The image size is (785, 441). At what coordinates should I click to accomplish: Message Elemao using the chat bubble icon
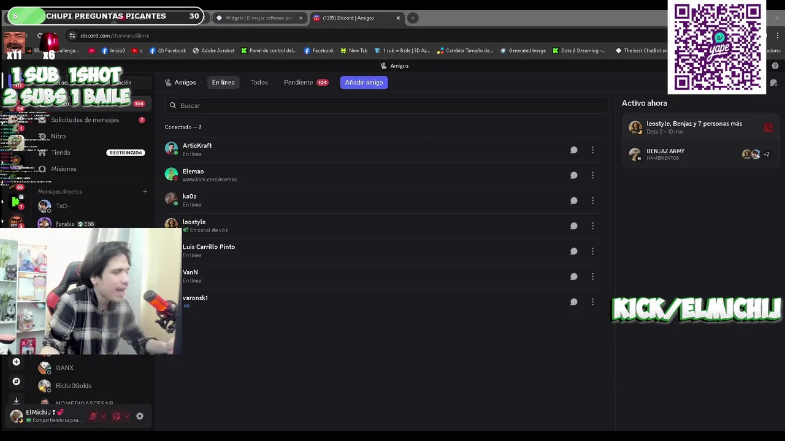click(x=573, y=175)
